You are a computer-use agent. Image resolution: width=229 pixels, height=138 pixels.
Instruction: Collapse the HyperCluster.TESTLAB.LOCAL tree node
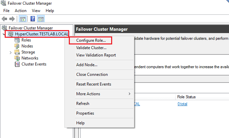coord(4,34)
